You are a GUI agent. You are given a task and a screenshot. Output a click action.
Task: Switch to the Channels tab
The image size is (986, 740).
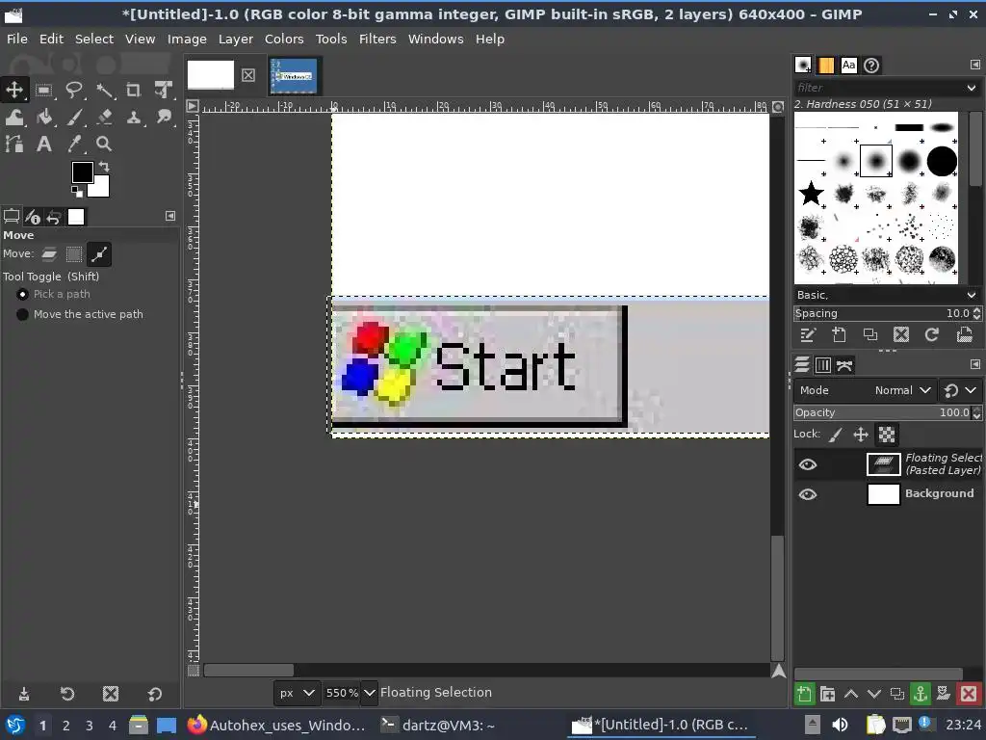823,365
